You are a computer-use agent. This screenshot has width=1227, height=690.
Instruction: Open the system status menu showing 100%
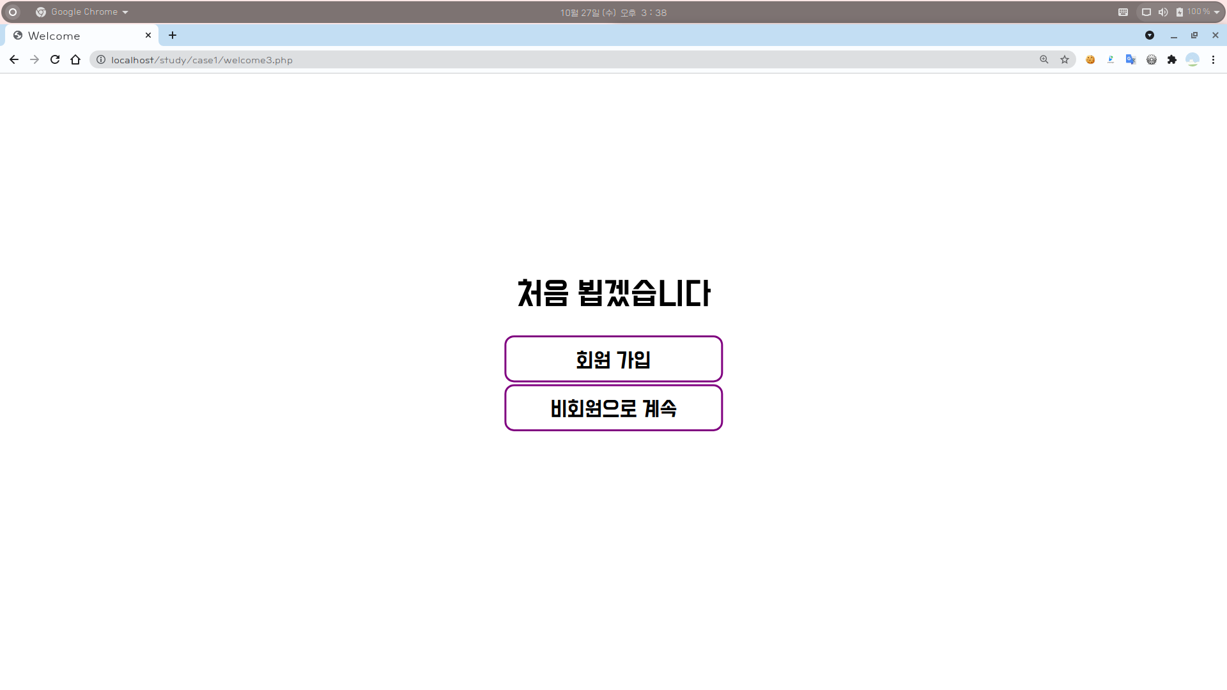pyautogui.click(x=1199, y=12)
